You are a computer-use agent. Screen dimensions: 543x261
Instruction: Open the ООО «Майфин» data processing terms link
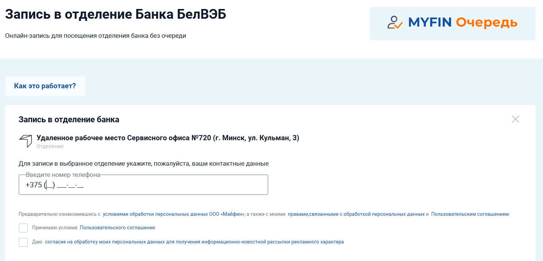click(174, 214)
